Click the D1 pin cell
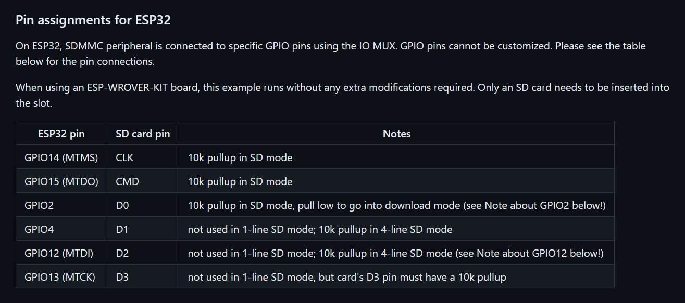Viewport: 685px width, 303px height. click(122, 229)
